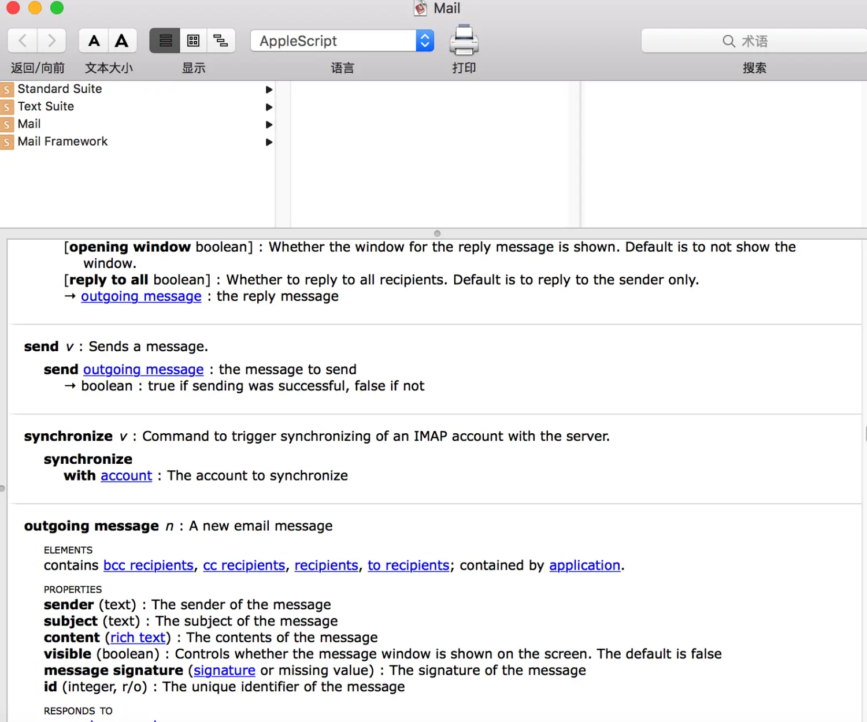Viewport: 867px width, 722px height.
Task: Click the search magnifier icon
Action: (729, 41)
